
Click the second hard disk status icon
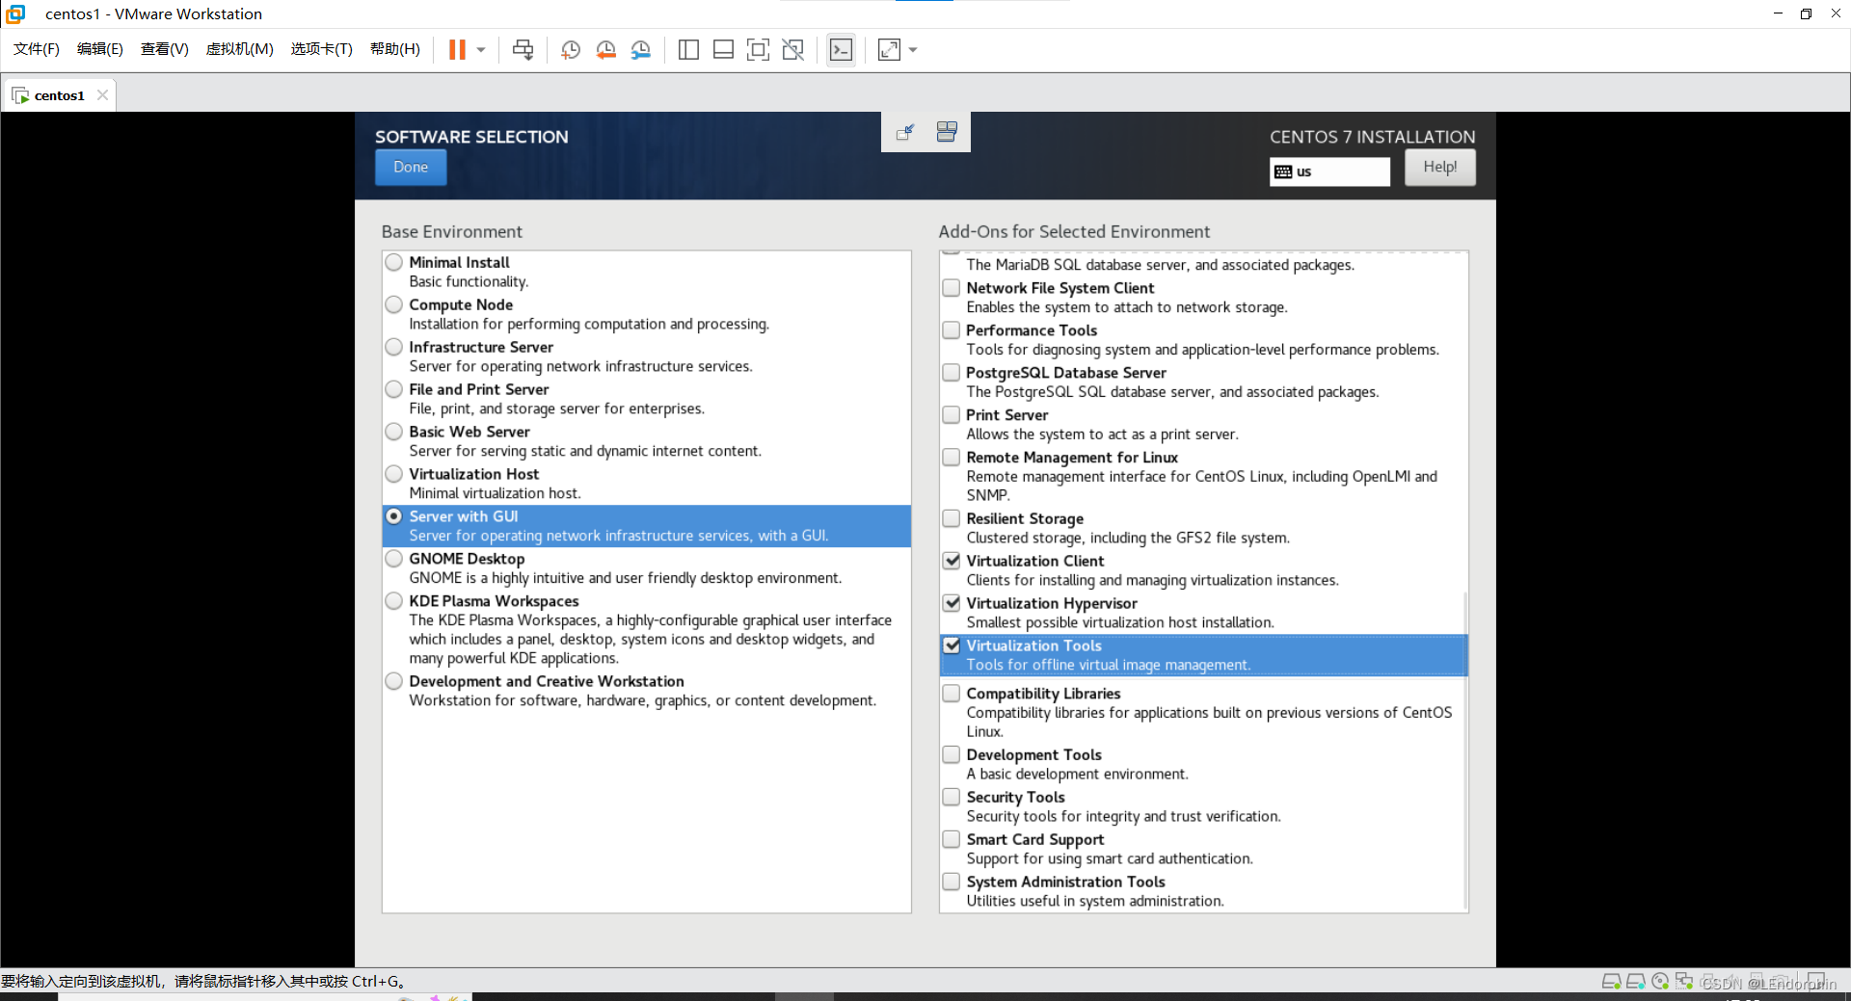(x=1635, y=982)
